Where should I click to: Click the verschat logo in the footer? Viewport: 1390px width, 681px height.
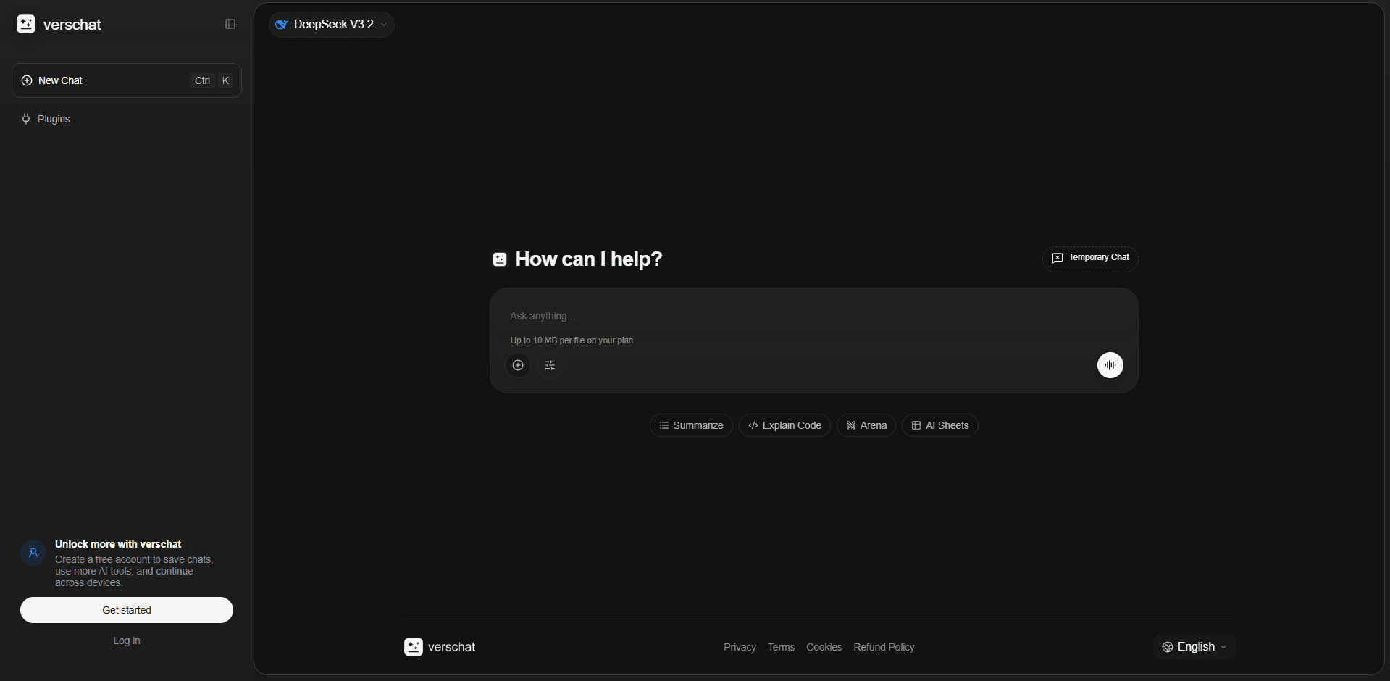point(440,647)
